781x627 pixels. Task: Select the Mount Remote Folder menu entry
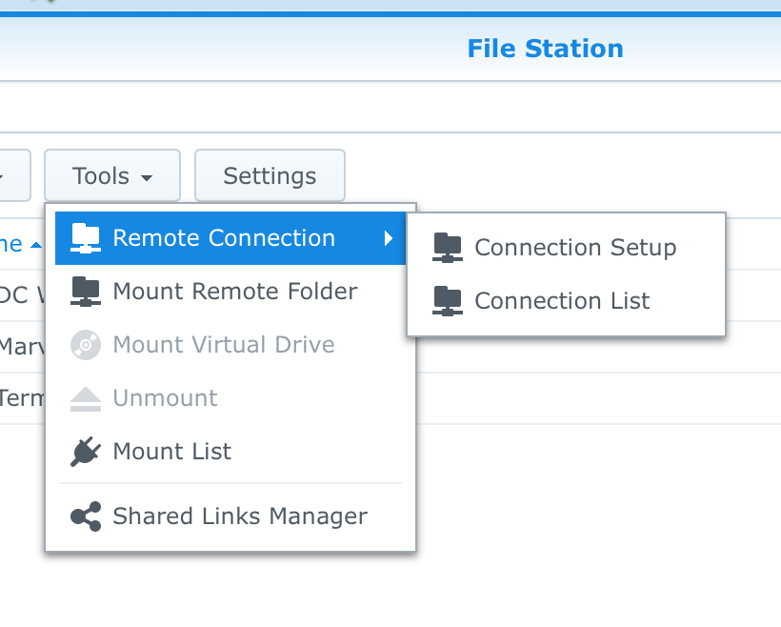234,292
